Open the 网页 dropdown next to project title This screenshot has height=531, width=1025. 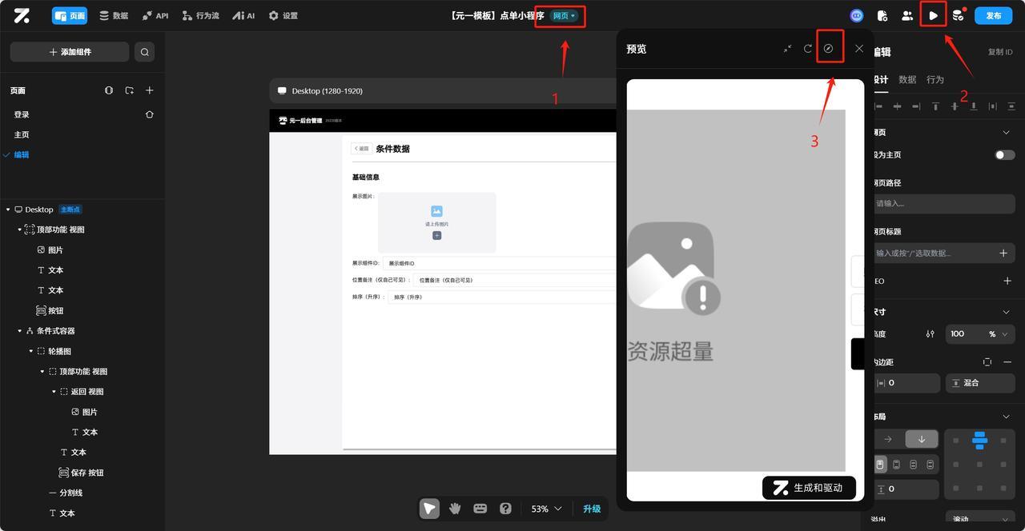coord(561,15)
